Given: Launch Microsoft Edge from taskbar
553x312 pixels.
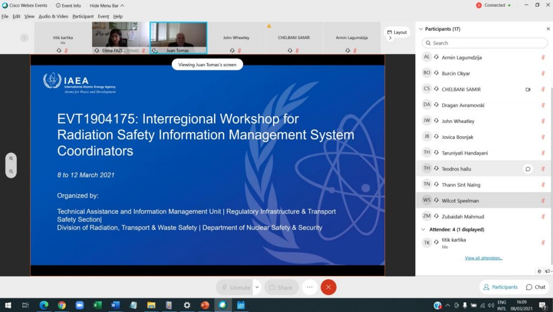Looking at the screenshot, I should [44, 305].
